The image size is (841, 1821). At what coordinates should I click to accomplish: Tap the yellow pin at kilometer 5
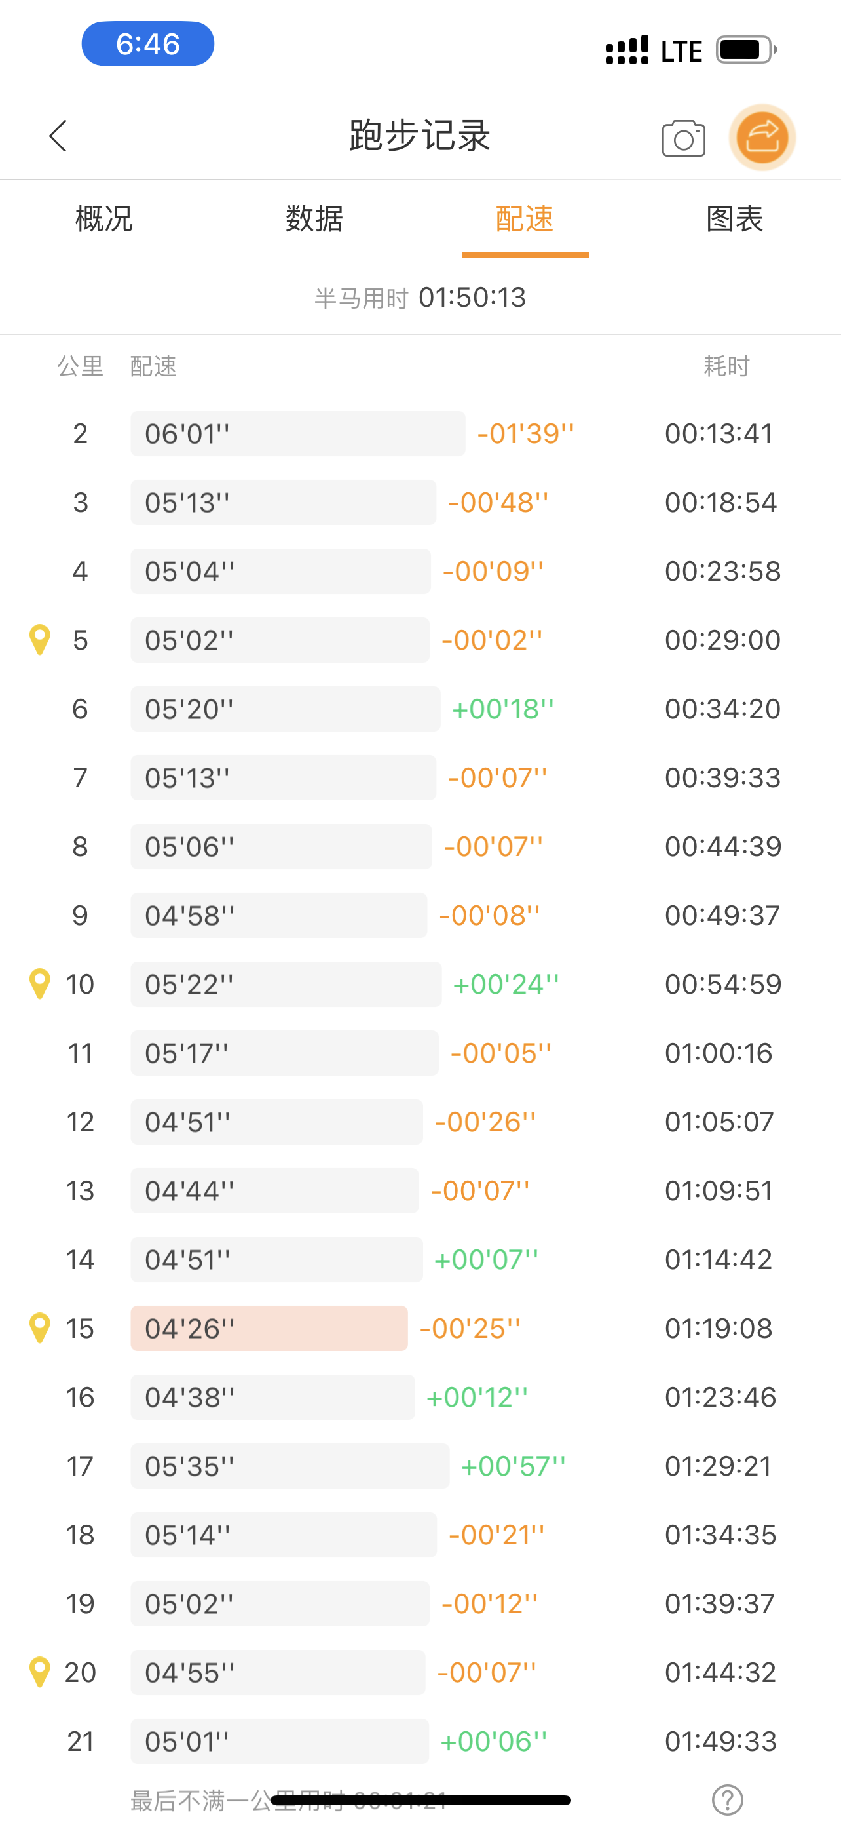39,640
